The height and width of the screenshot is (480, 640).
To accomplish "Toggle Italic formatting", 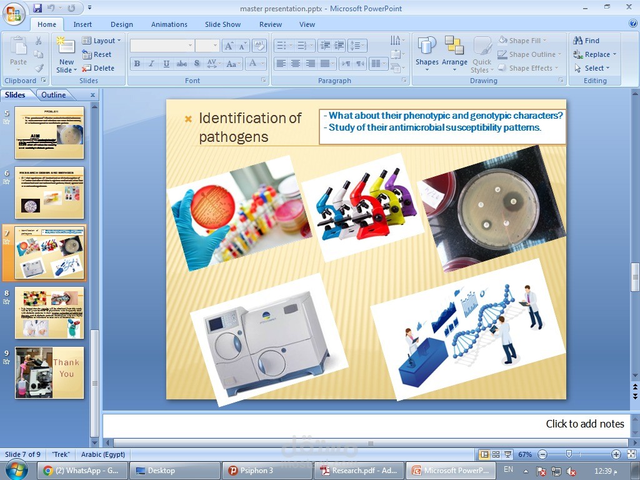I will (151, 64).
